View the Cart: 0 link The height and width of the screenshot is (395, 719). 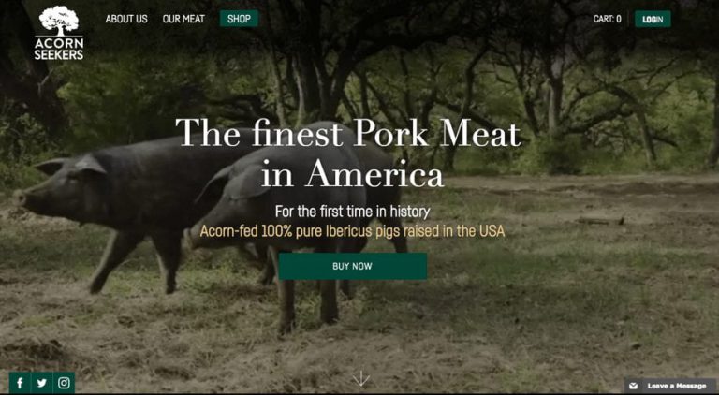607,19
